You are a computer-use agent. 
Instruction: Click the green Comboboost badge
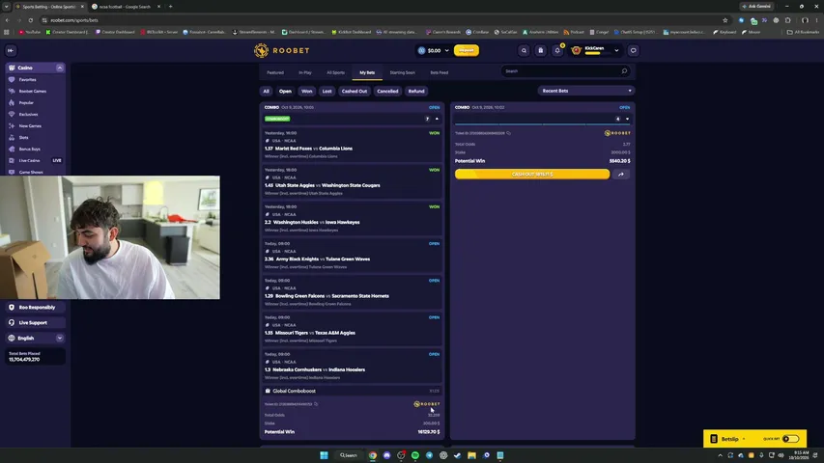277,120
